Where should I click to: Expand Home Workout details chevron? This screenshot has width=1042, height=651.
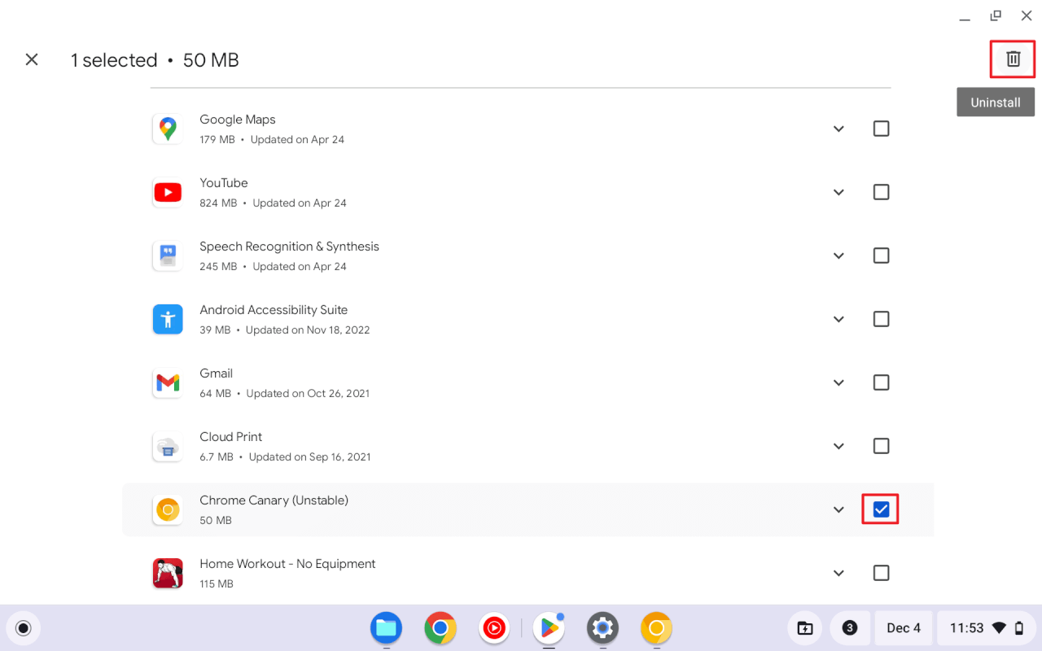(x=838, y=573)
